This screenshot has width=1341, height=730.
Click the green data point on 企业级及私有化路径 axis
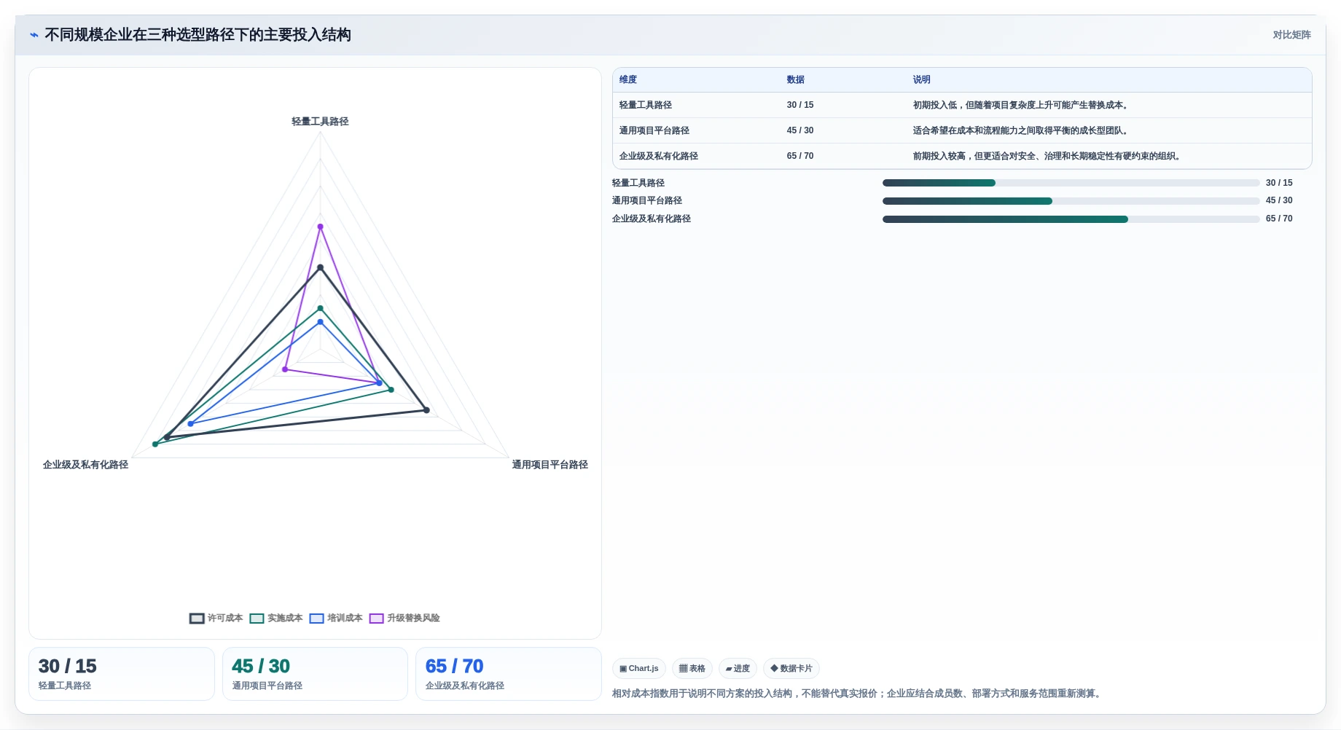[x=155, y=444]
